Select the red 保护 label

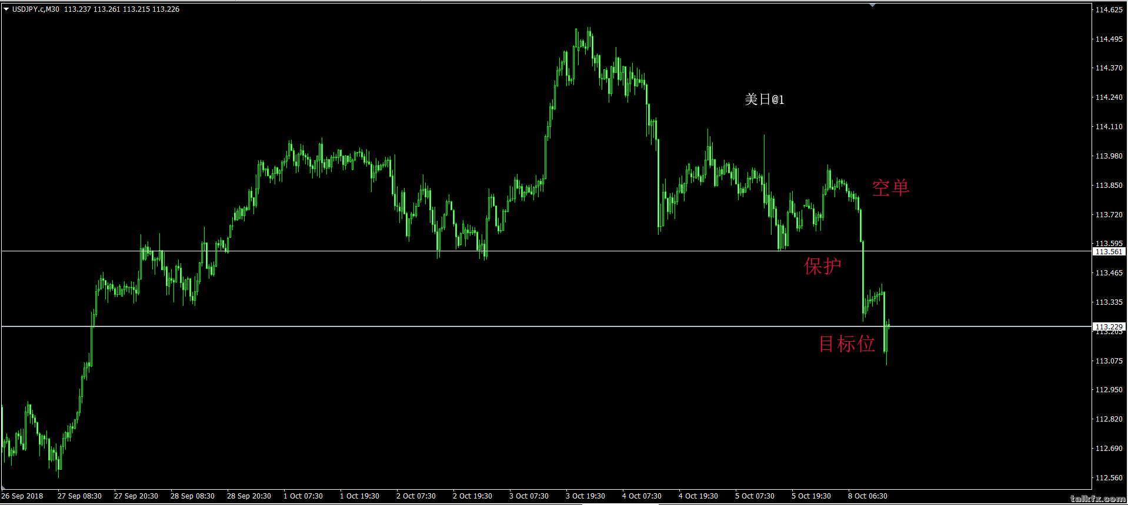click(x=823, y=266)
